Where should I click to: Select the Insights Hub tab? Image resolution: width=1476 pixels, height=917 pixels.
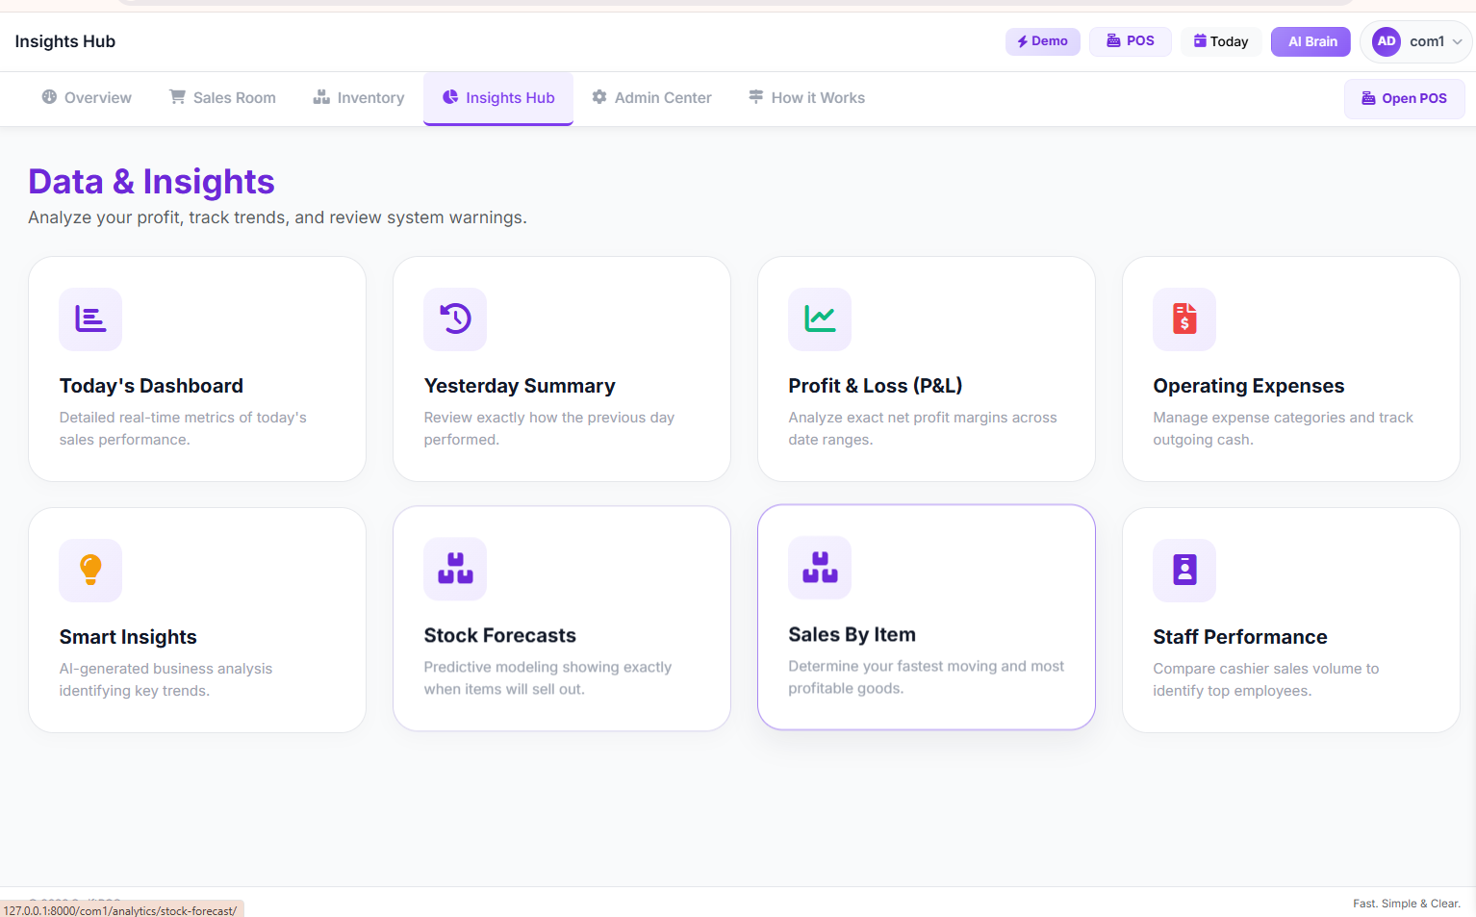[x=498, y=98]
